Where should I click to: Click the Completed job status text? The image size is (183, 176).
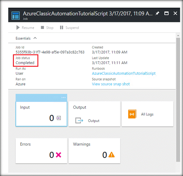[x=25, y=63]
